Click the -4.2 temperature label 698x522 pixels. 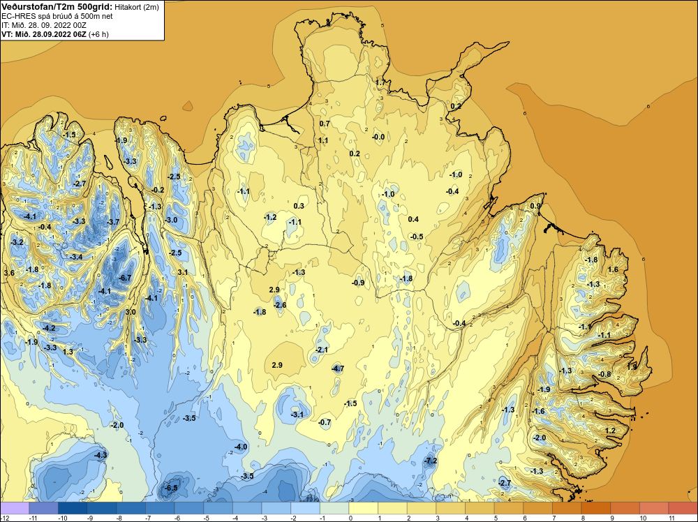49,328
